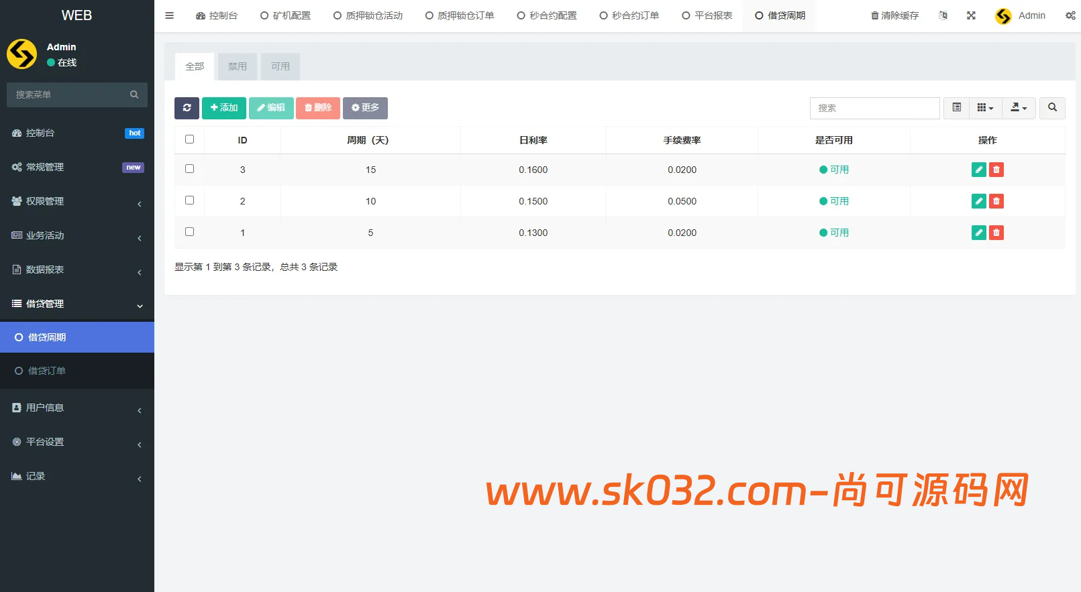Click the table search magnifier button

(1052, 108)
